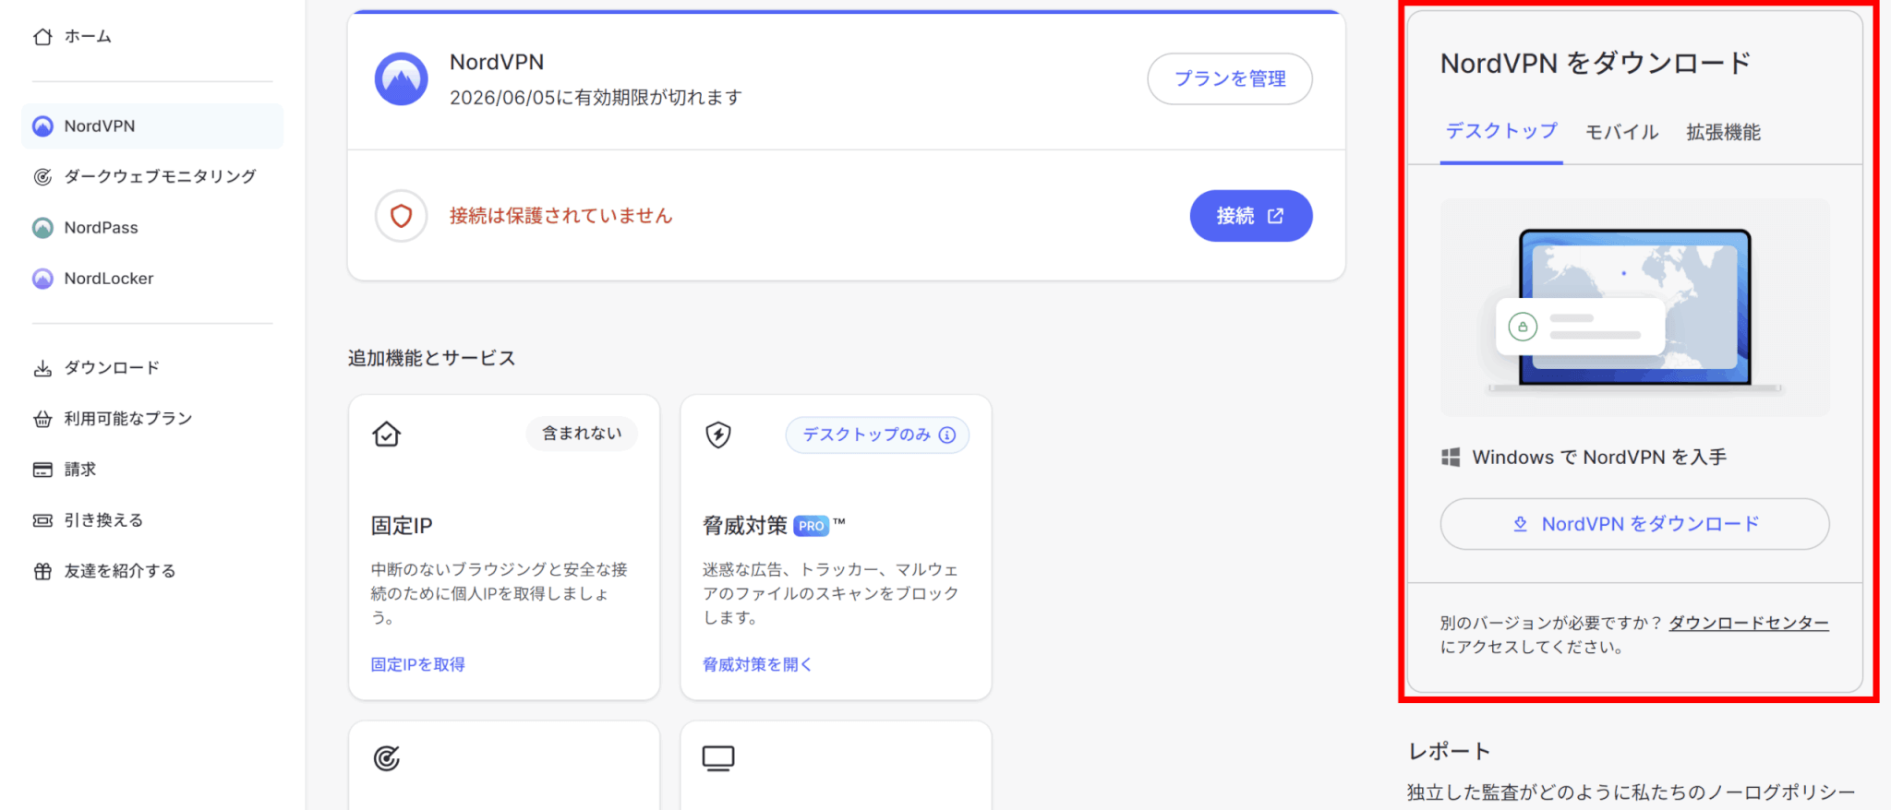Open 引き換える in sidebar
The height and width of the screenshot is (810, 1891).
[x=103, y=520]
